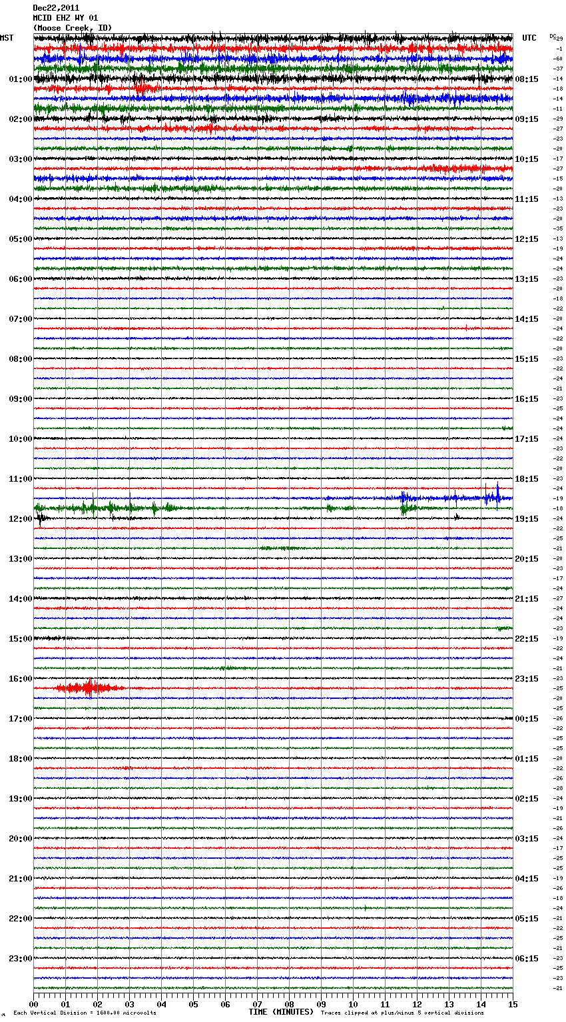Select the 07:00 MST row label
566x1022 pixels.
tap(21, 319)
